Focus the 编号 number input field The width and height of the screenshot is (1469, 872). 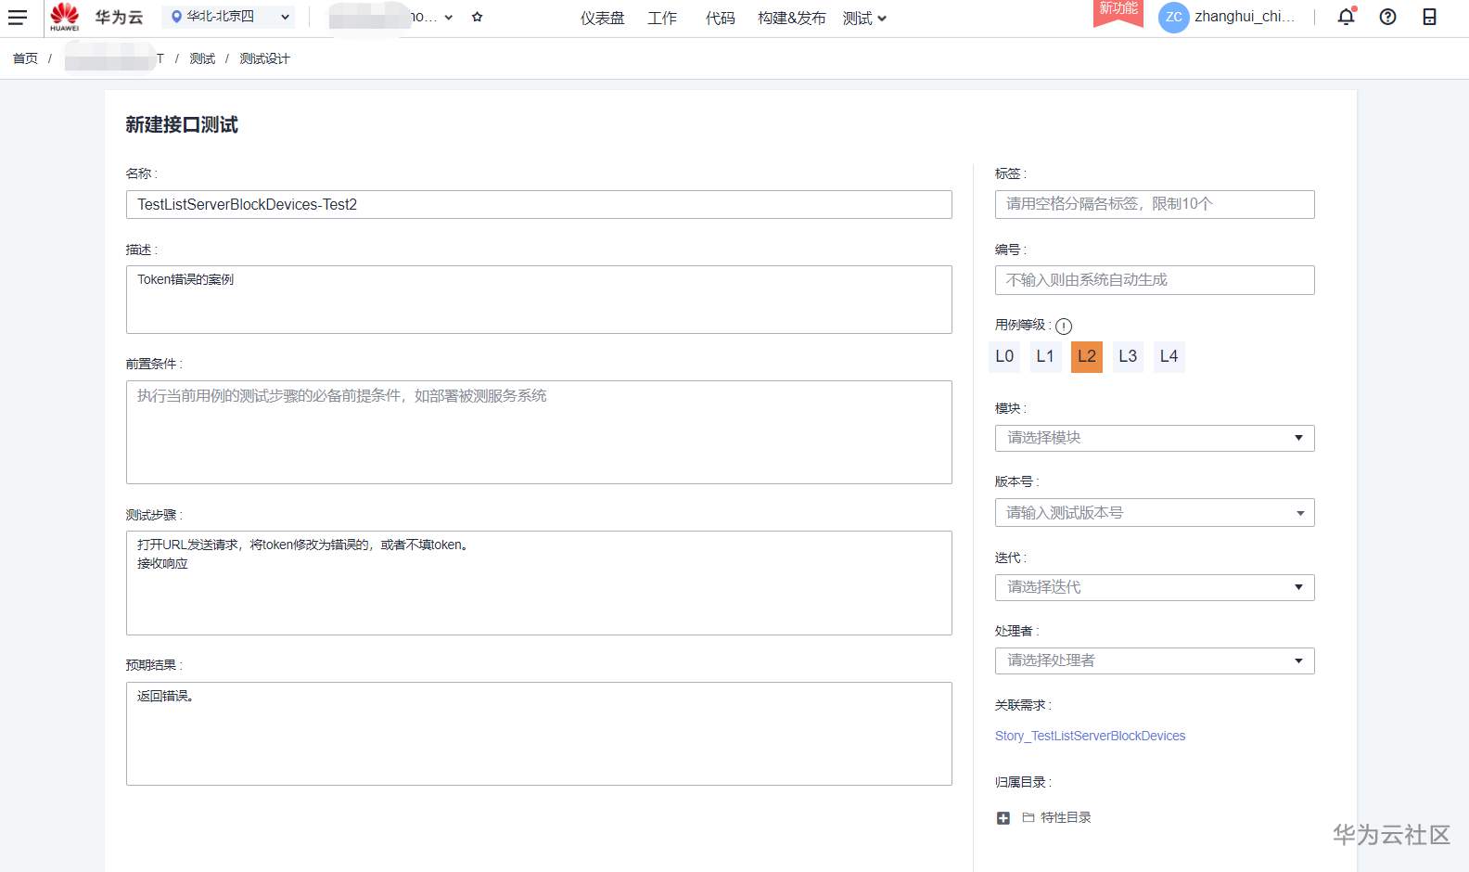click(x=1155, y=280)
